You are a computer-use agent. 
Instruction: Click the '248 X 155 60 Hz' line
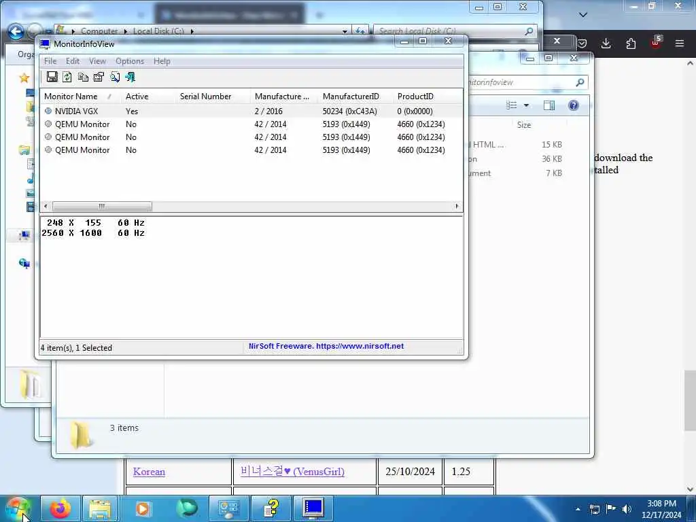tap(95, 222)
